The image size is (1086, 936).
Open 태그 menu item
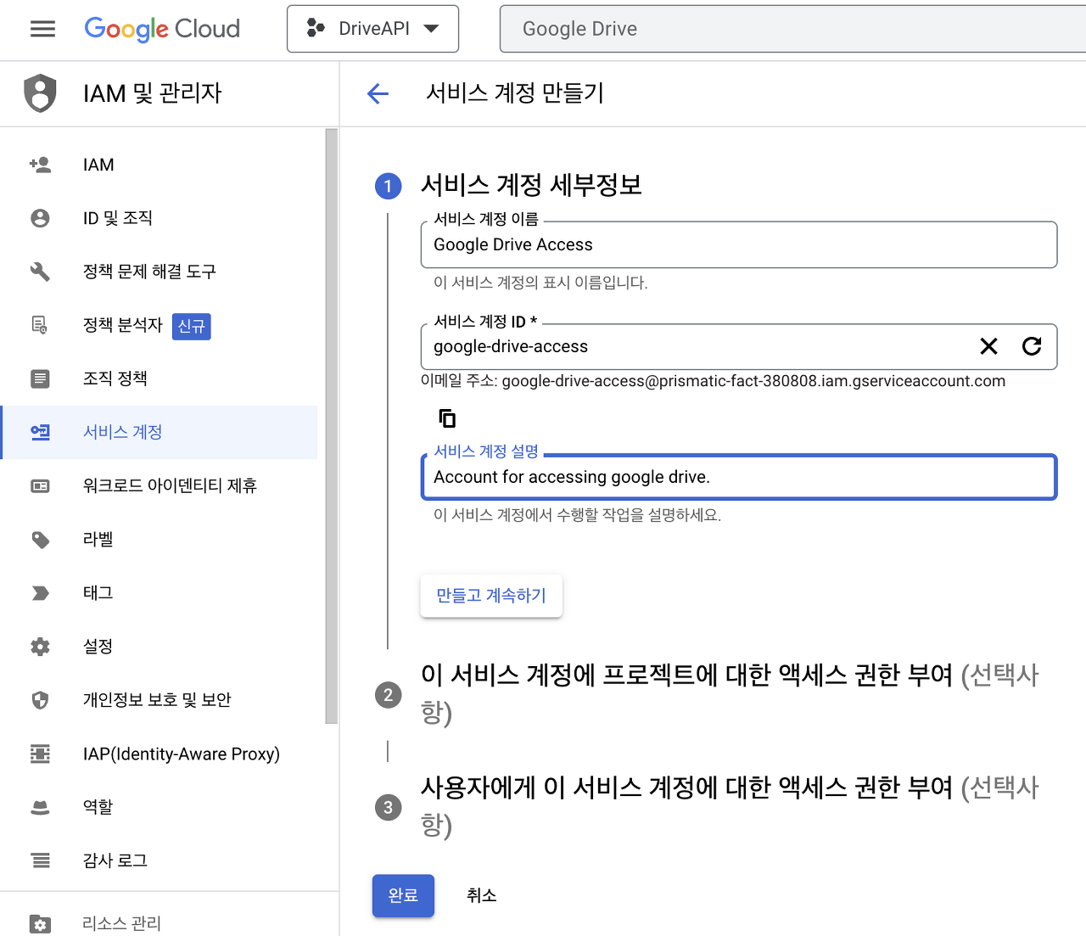point(160,592)
